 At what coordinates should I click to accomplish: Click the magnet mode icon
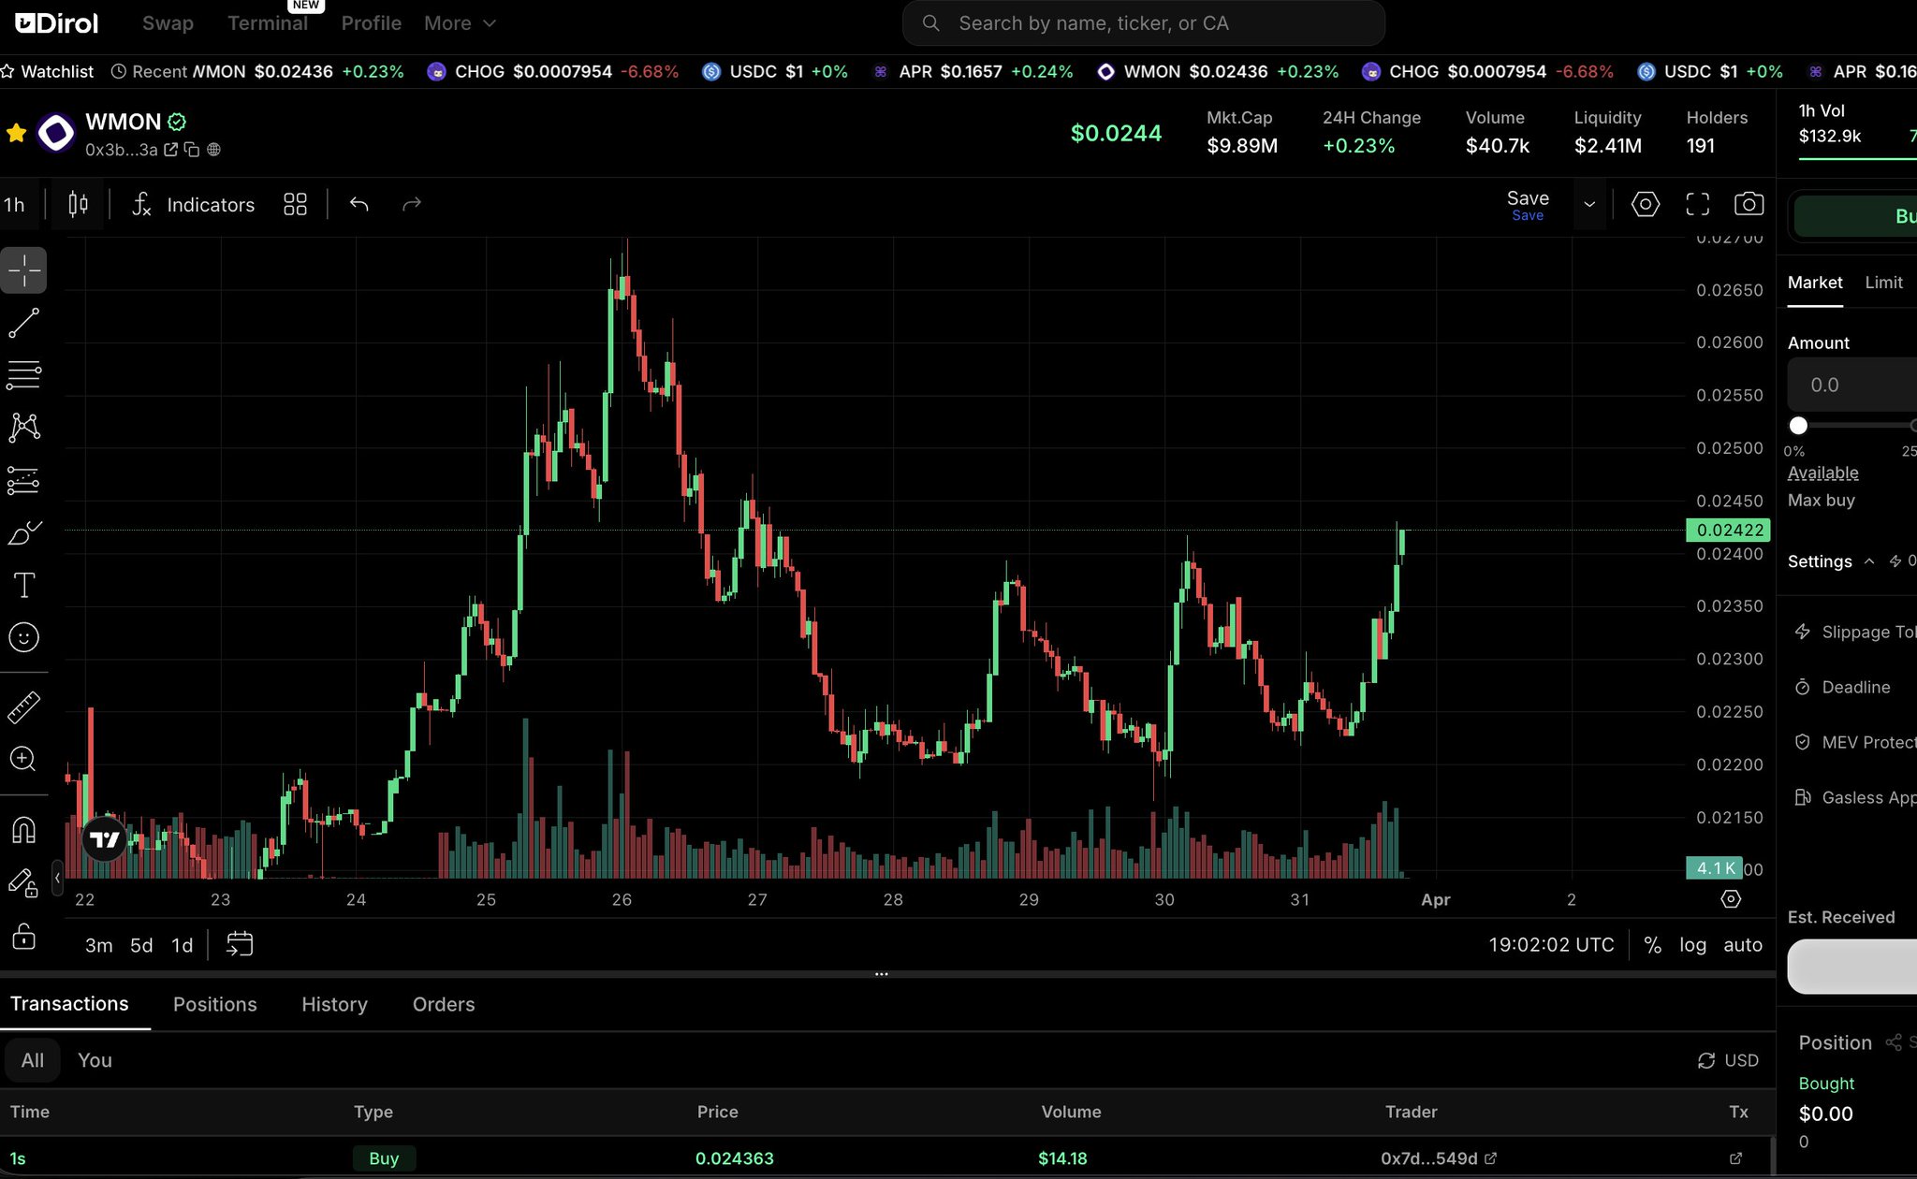[x=23, y=830]
